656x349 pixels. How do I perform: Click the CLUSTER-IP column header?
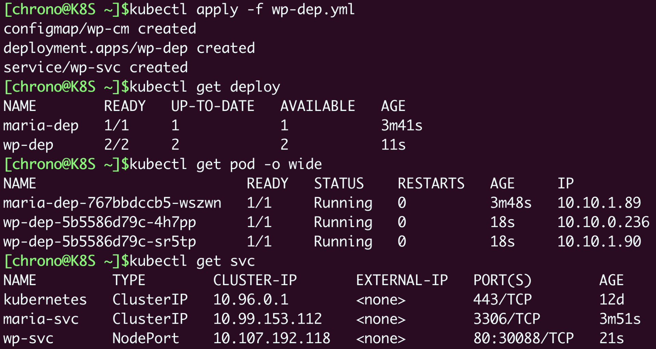pyautogui.click(x=255, y=280)
